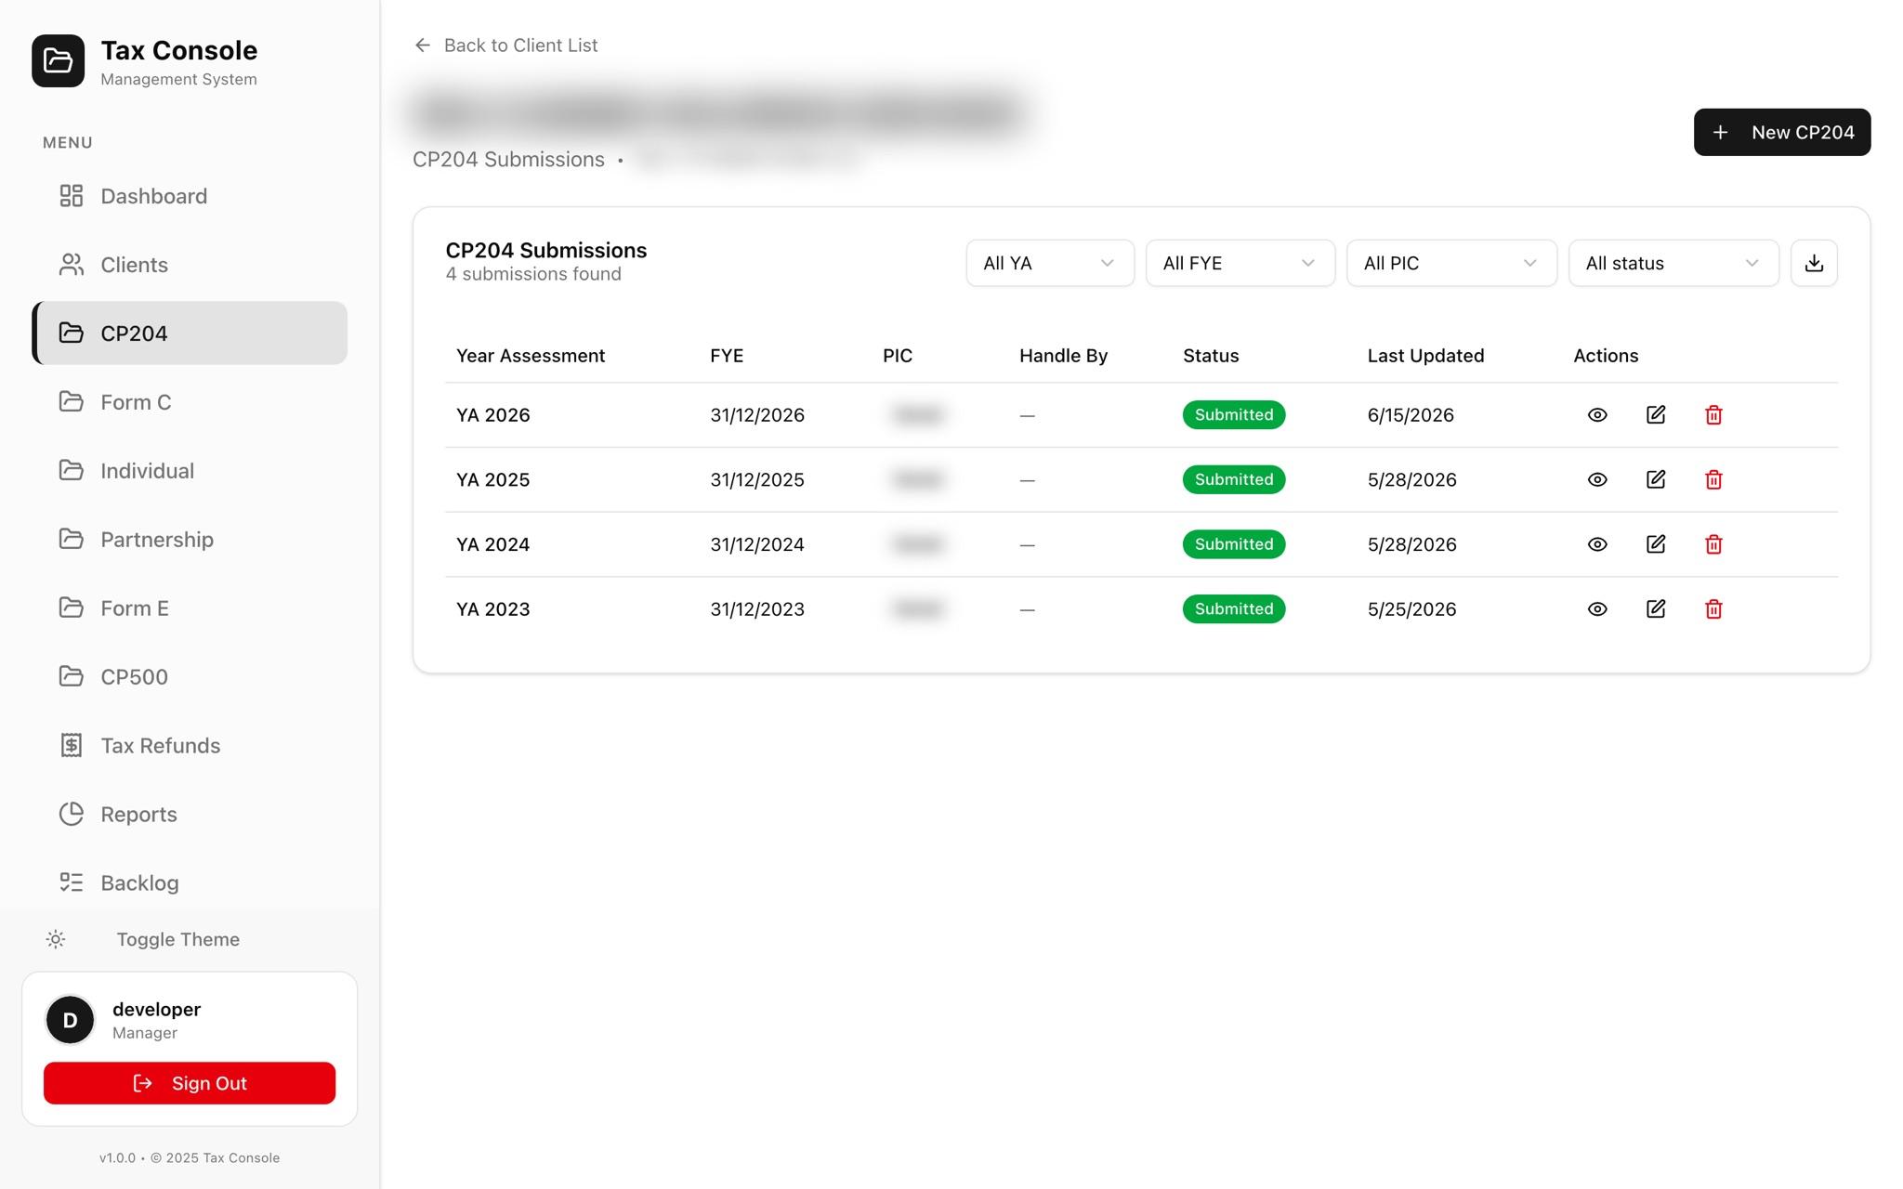Screen dimensions: 1903x1189
Task: Download submissions with the export icon
Action: click(1814, 263)
